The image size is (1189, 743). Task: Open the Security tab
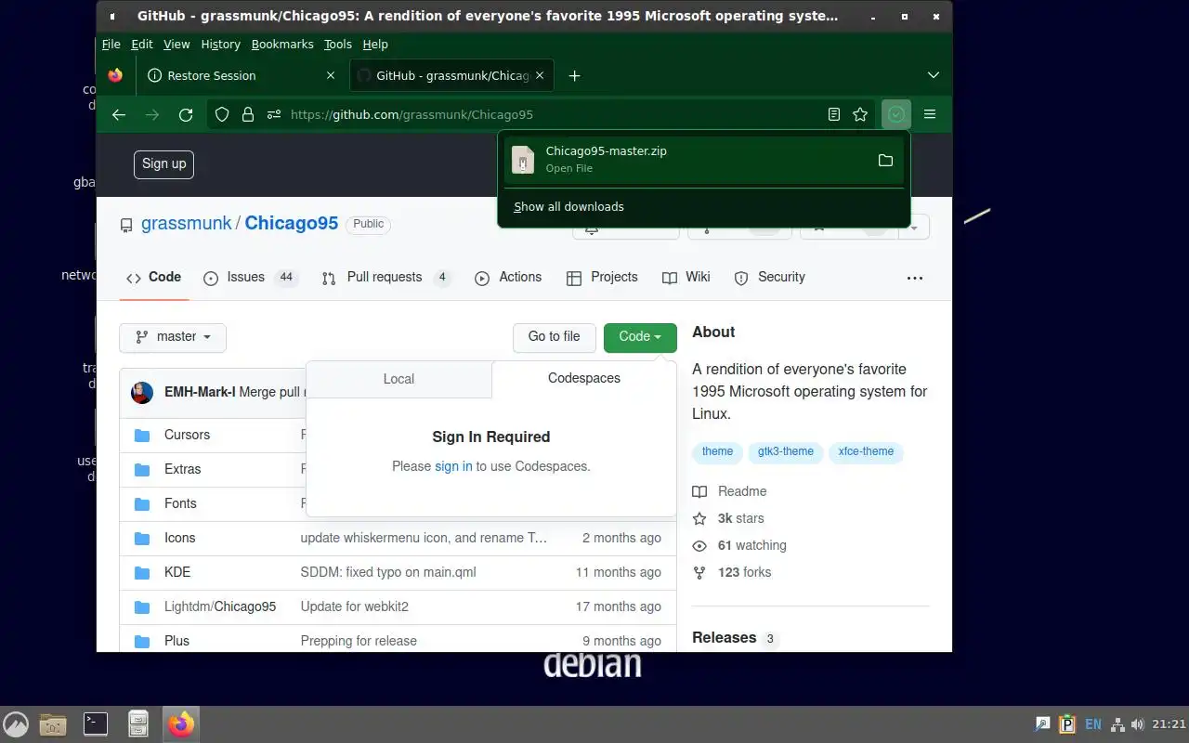(x=770, y=277)
